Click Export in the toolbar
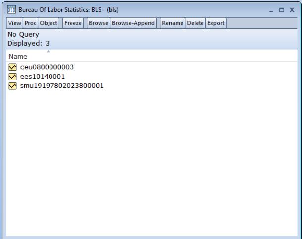The height and width of the screenshot is (239, 302). pos(216,23)
